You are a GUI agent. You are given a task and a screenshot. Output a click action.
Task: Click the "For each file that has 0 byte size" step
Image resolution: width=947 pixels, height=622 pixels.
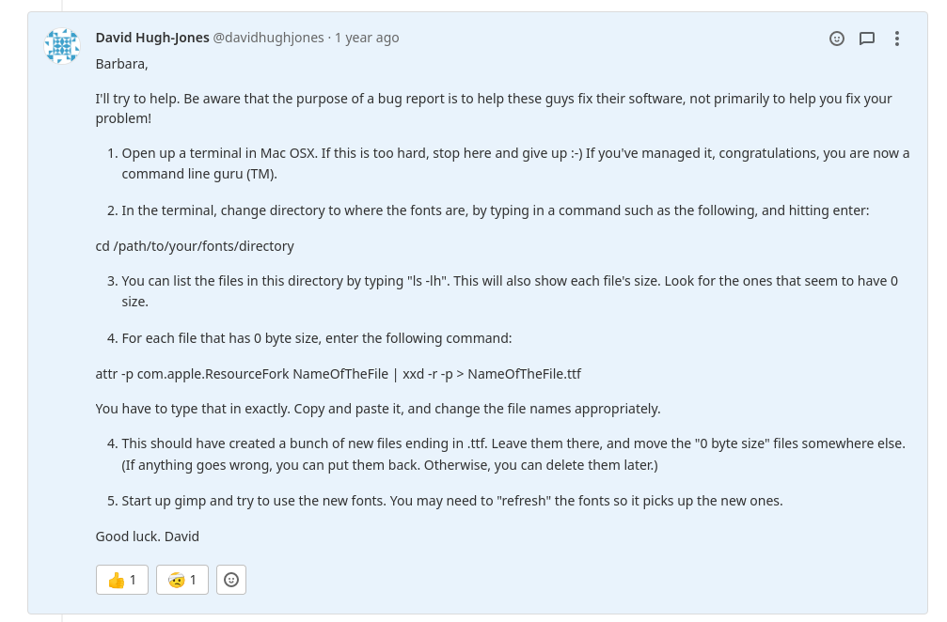[316, 338]
